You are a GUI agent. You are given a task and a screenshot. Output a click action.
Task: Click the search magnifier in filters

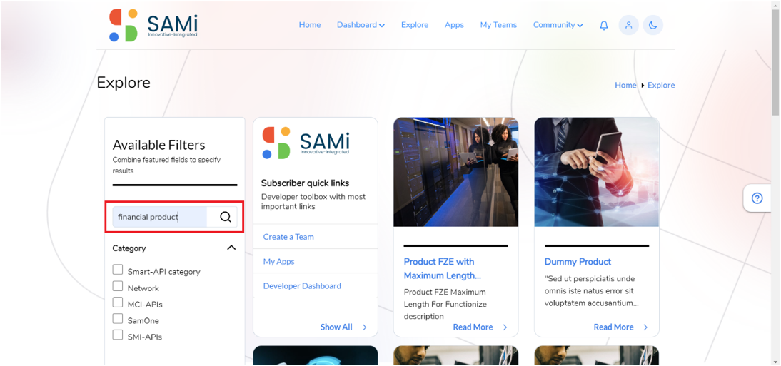pyautogui.click(x=225, y=217)
